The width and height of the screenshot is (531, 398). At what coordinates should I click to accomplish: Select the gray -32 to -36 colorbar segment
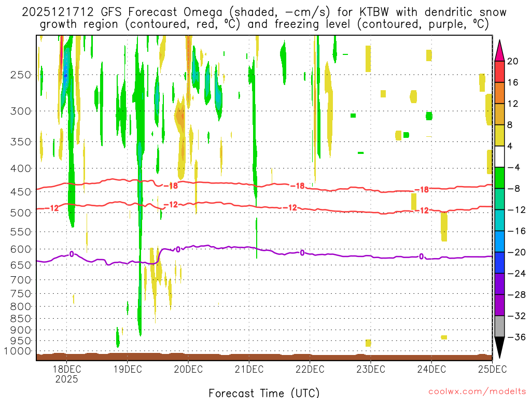click(499, 326)
